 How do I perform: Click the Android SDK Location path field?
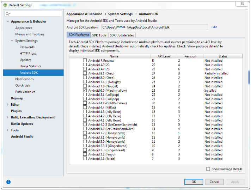click(154, 27)
